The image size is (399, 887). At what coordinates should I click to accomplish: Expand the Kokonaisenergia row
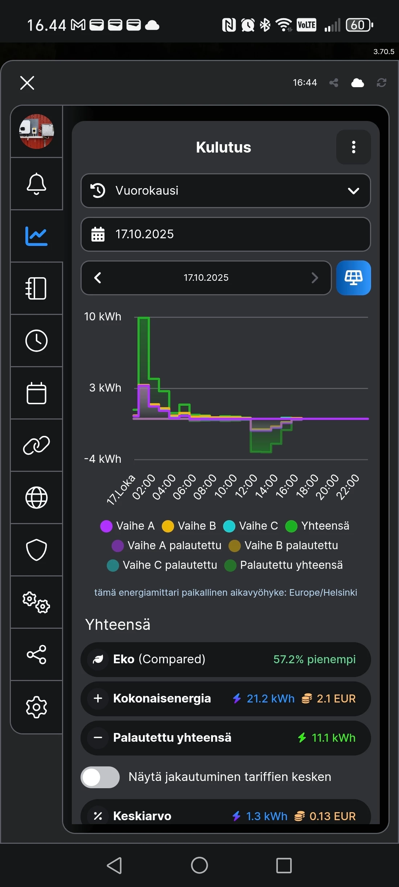pyautogui.click(x=98, y=698)
